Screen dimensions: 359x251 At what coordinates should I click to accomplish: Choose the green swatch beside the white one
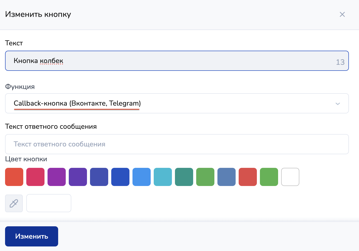click(269, 177)
